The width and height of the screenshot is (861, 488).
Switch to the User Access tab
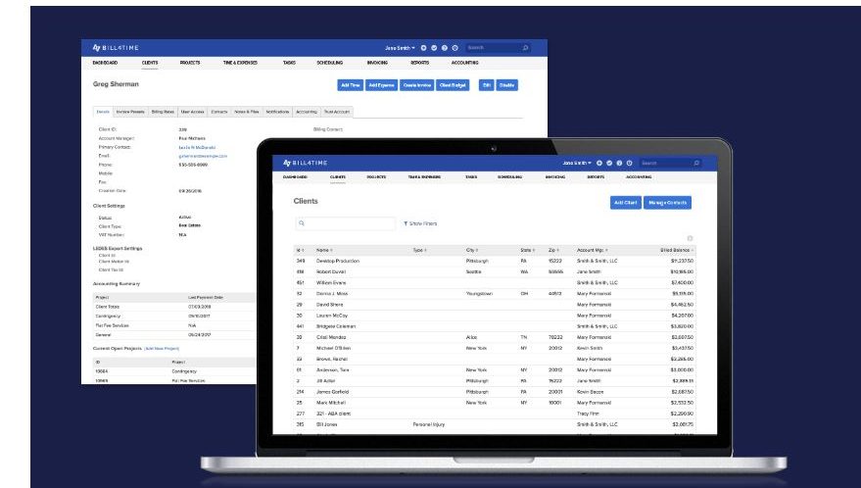(x=192, y=112)
